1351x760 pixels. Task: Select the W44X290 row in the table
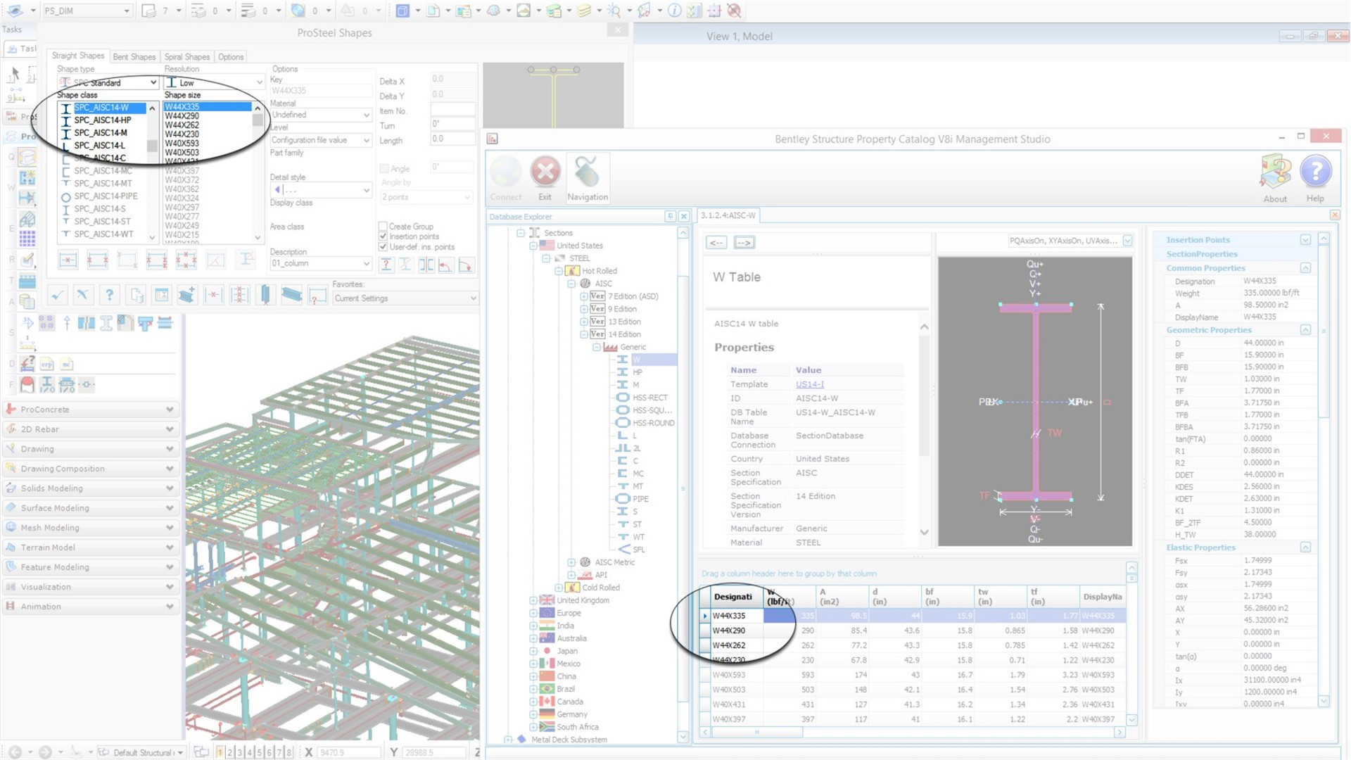click(x=729, y=631)
